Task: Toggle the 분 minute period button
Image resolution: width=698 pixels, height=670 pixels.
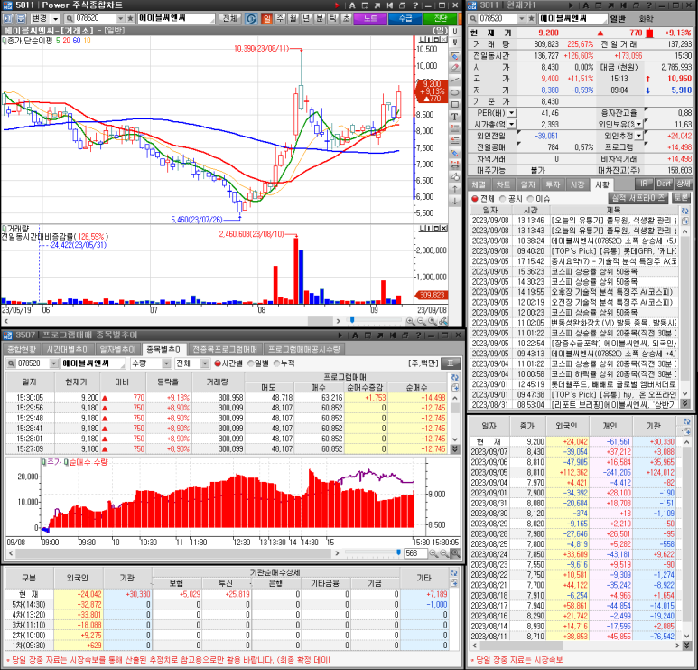Action: click(x=320, y=18)
